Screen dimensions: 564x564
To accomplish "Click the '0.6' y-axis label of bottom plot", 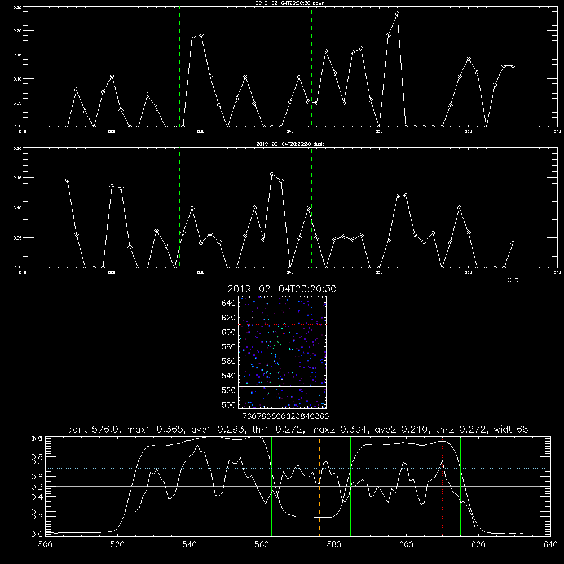I will click(x=37, y=477).
